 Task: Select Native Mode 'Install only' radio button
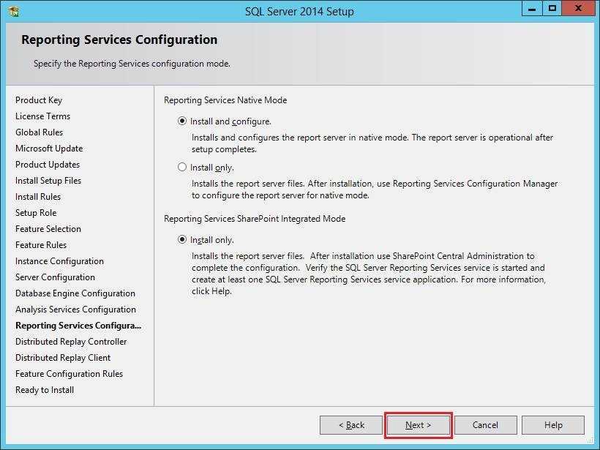click(182, 168)
